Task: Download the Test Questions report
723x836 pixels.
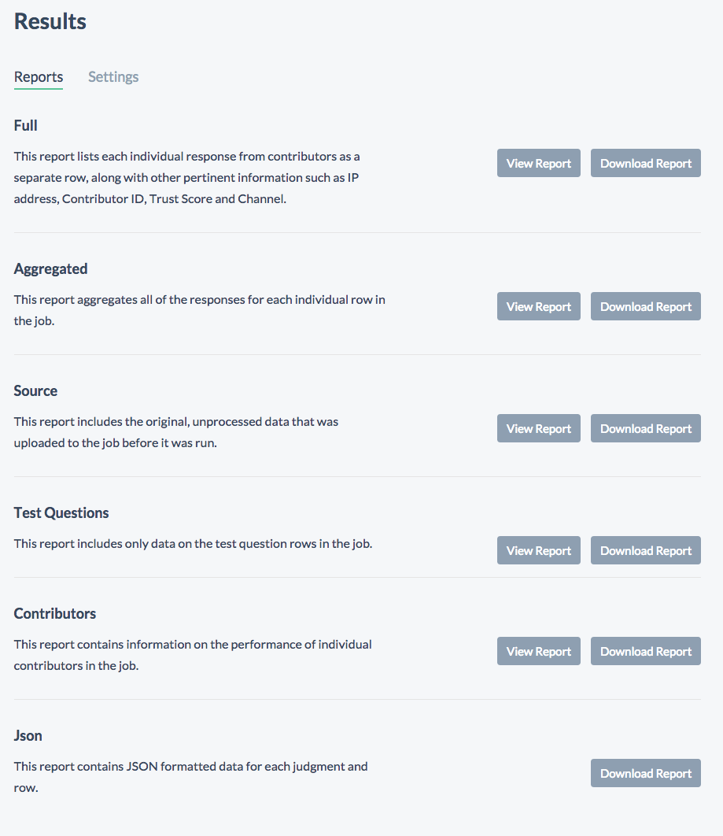Action: pyautogui.click(x=646, y=551)
